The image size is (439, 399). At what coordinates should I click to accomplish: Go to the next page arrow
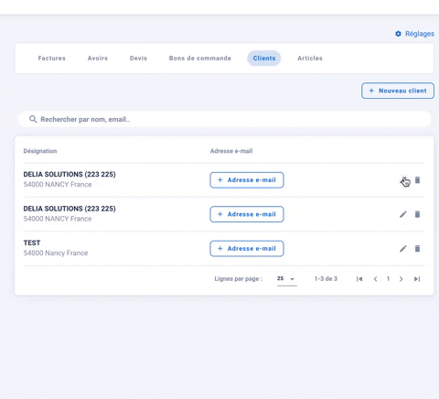tap(402, 279)
